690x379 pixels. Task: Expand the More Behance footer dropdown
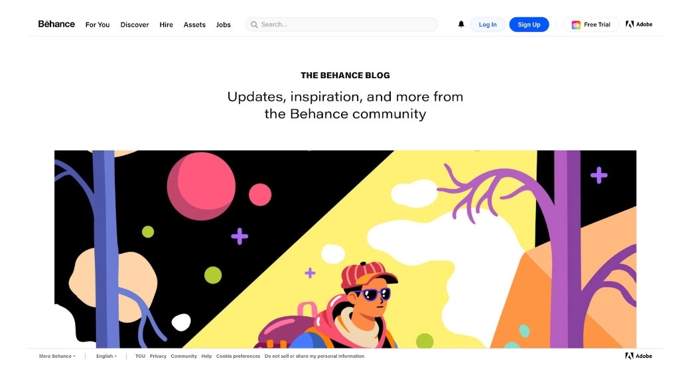point(57,356)
